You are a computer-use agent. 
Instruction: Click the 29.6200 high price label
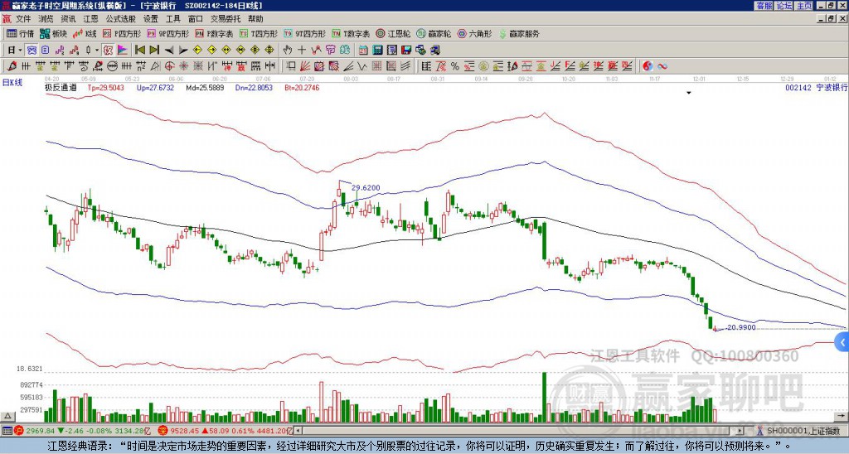click(366, 188)
